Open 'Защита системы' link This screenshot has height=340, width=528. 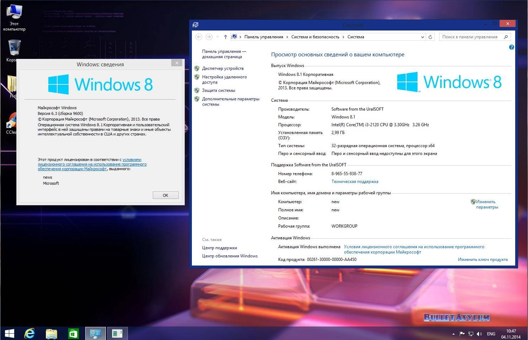click(219, 90)
